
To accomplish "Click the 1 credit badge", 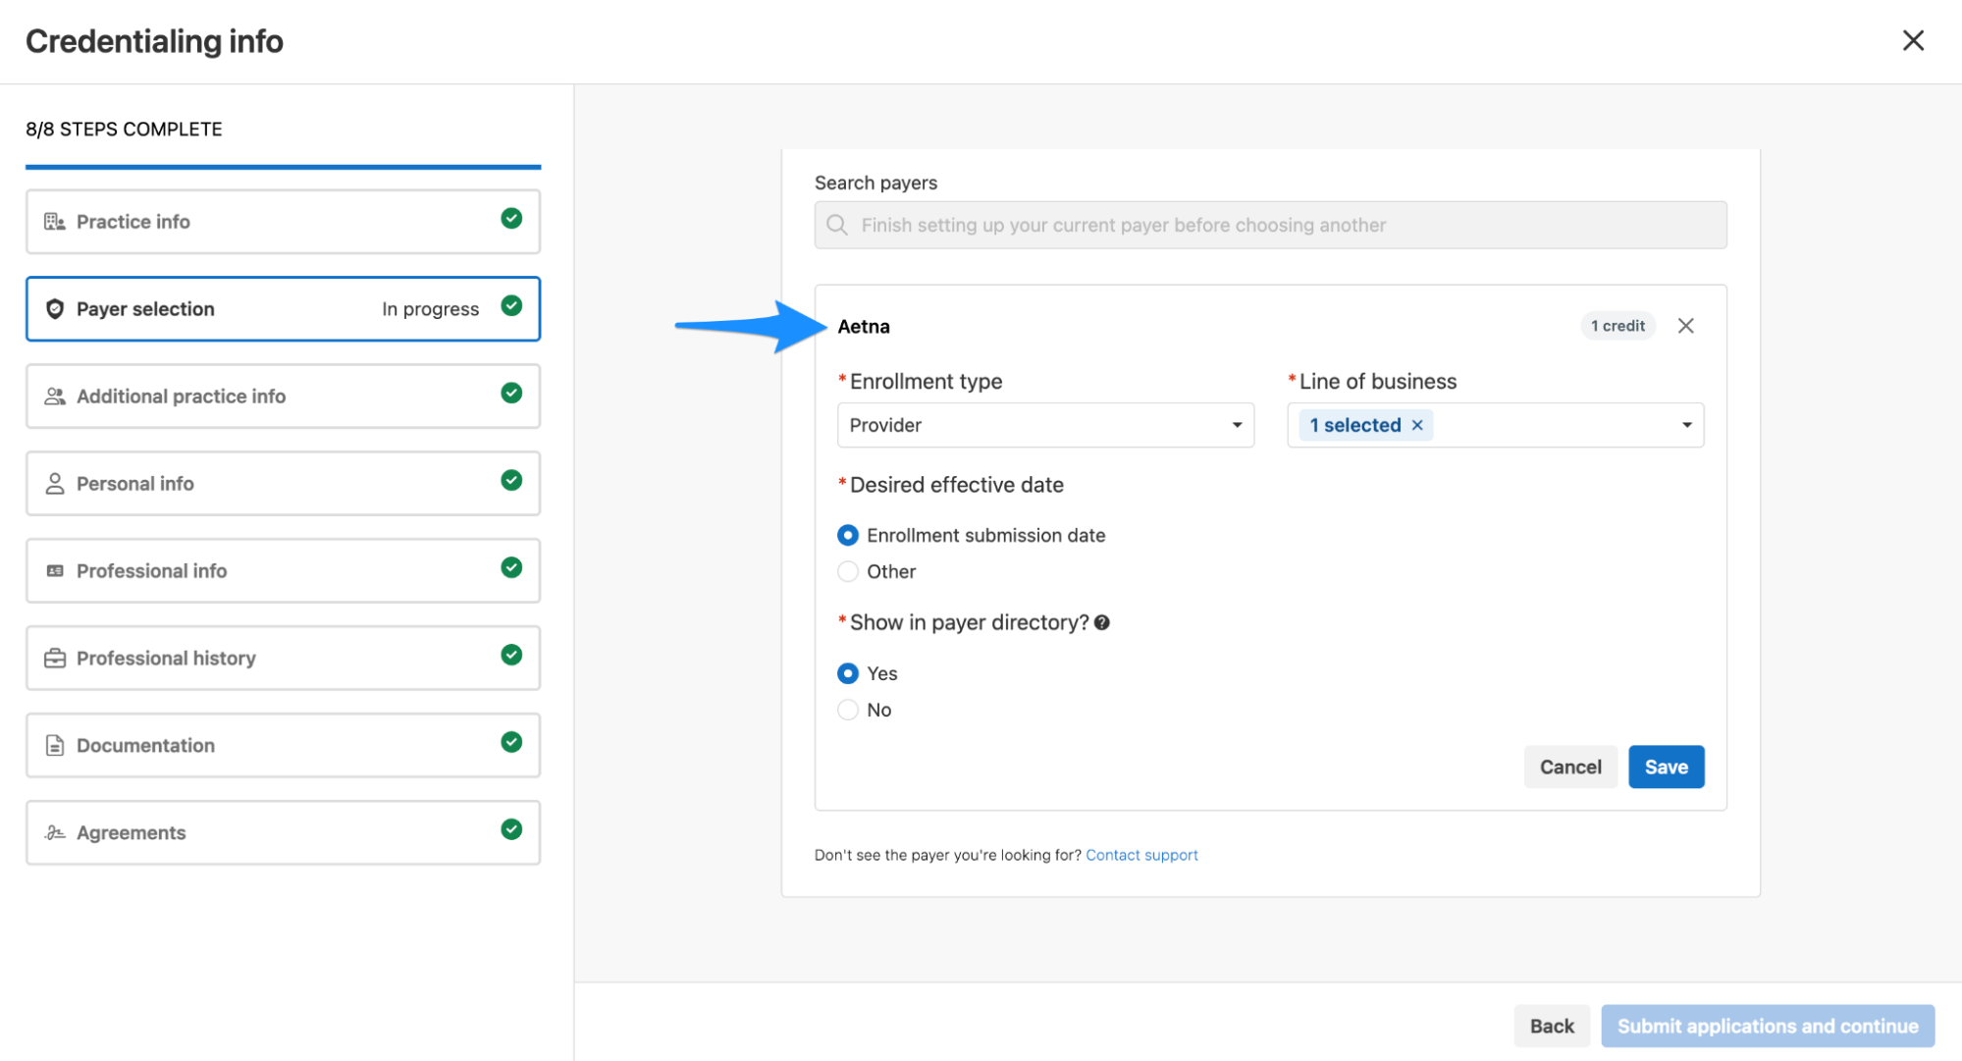I will [x=1617, y=326].
